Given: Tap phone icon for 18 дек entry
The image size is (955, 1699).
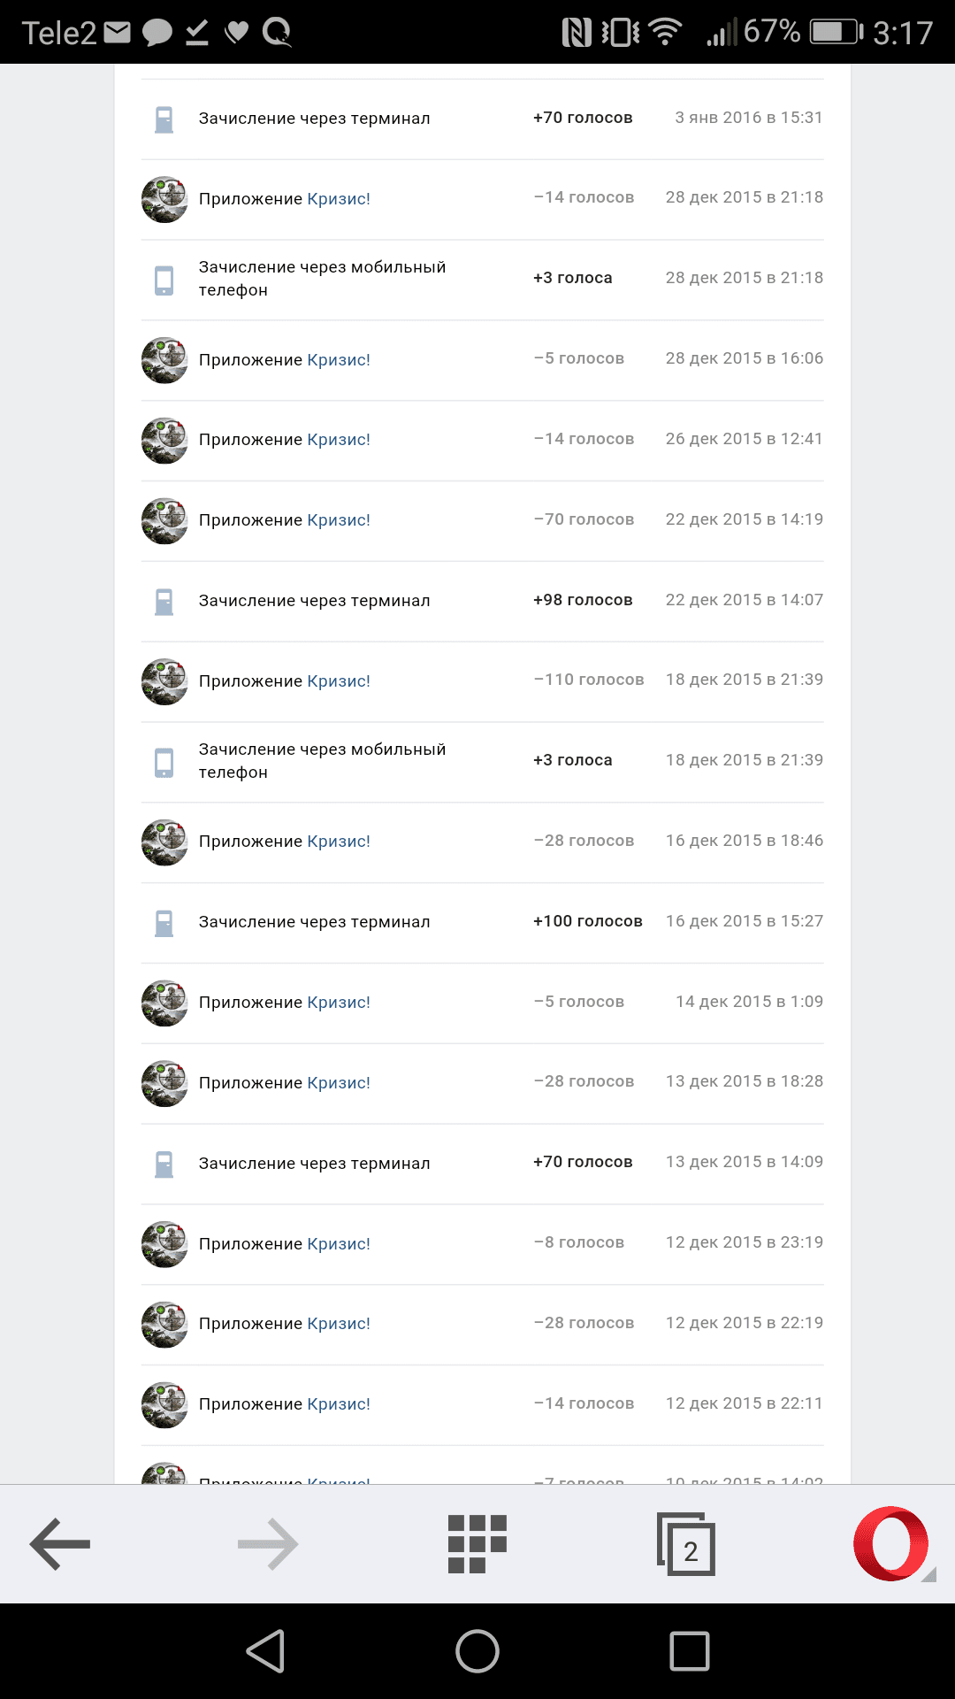Looking at the screenshot, I should click(164, 762).
